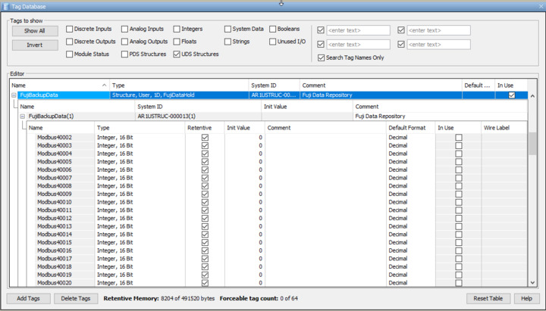Open Default Format cell for Modbus40010
Screen dimensions: 546x311
click(409, 202)
